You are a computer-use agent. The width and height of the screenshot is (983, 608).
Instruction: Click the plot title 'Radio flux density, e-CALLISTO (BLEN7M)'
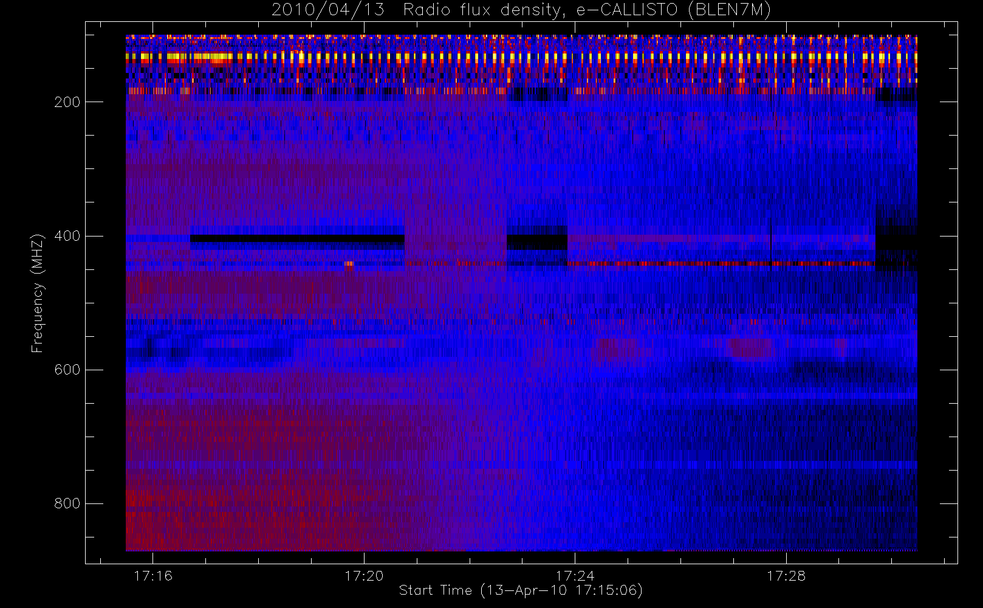(587, 10)
